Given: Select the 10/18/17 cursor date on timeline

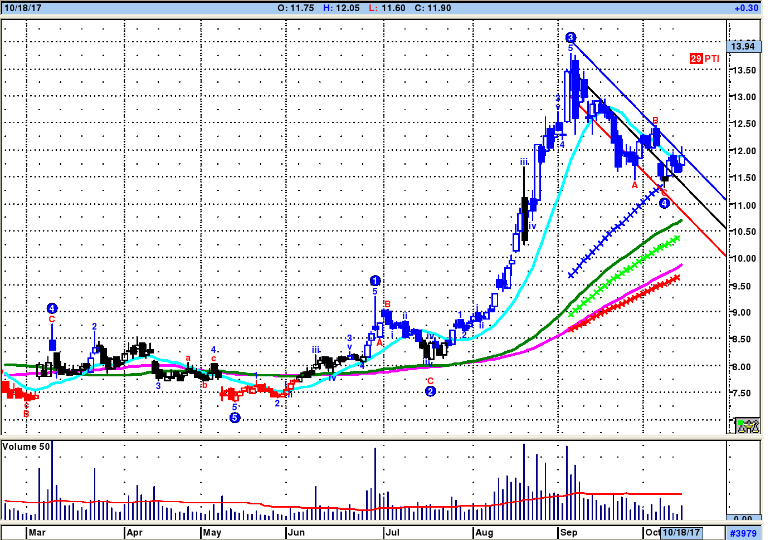Looking at the screenshot, I should pyautogui.click(x=681, y=532).
